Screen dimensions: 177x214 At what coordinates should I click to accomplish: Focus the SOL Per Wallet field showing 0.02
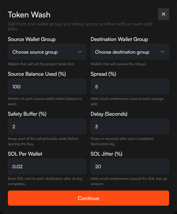[47, 166]
